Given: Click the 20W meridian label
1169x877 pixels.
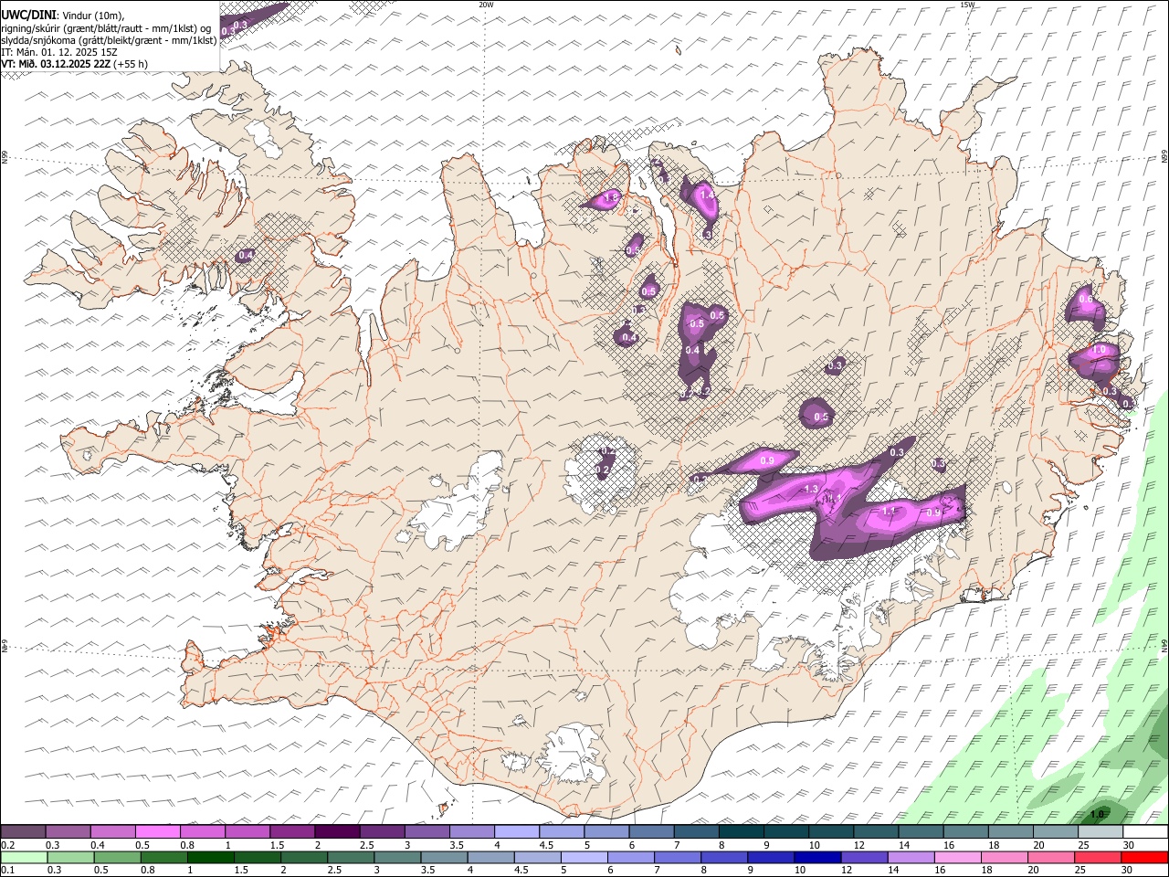Looking at the screenshot, I should point(486,5).
